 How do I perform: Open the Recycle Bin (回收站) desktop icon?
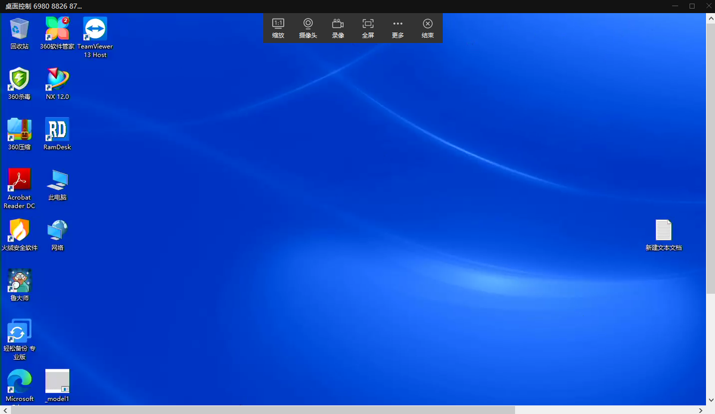point(19,33)
